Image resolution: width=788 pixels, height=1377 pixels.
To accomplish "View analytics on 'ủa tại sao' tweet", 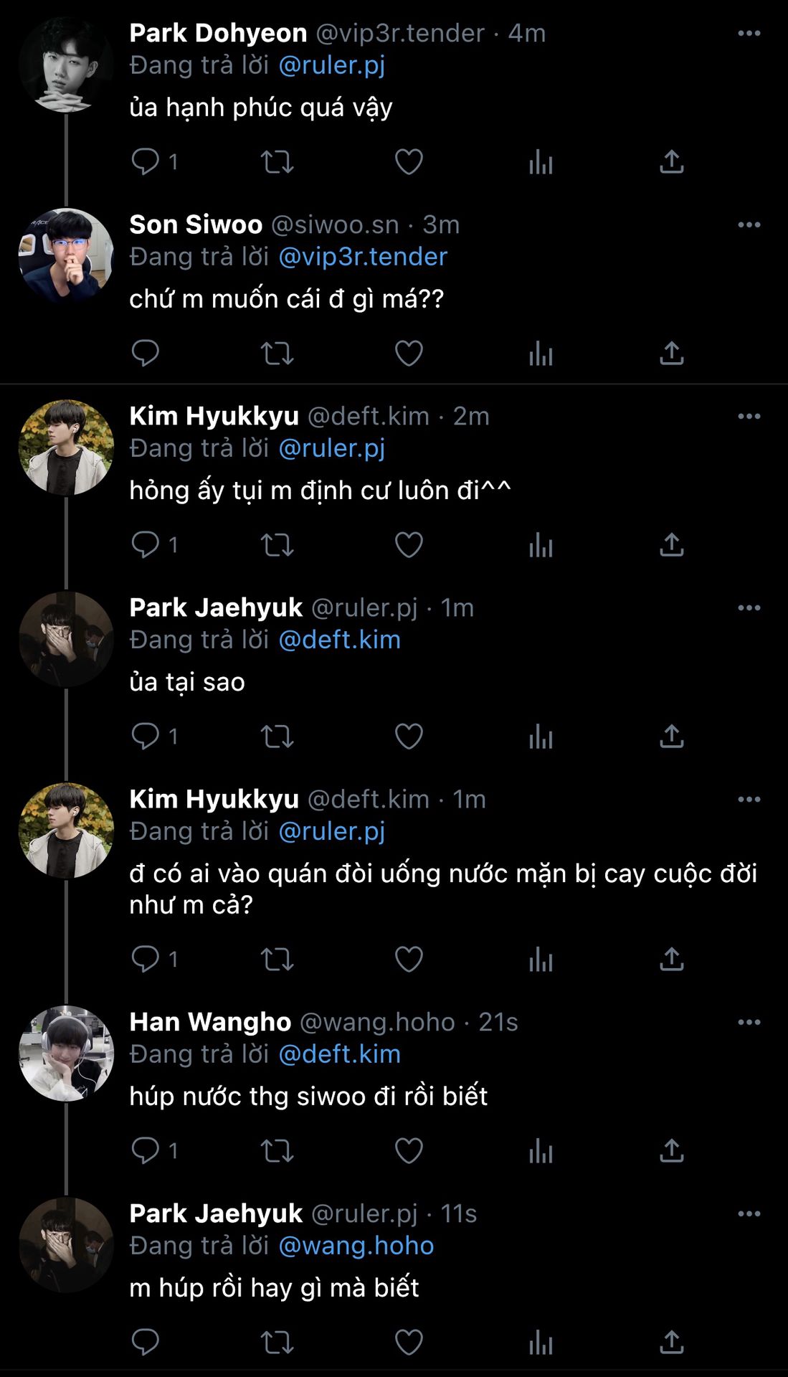I will point(541,737).
